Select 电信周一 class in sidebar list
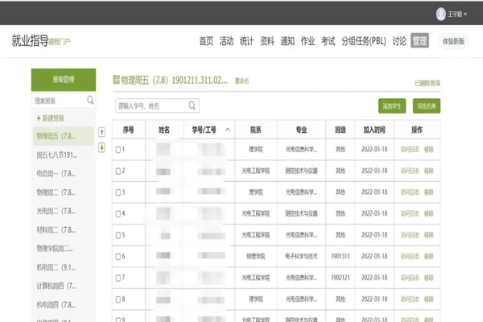The height and width of the screenshot is (322, 483). coord(56,173)
